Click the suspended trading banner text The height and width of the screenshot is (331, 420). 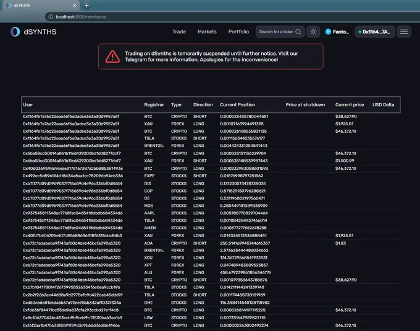click(211, 57)
